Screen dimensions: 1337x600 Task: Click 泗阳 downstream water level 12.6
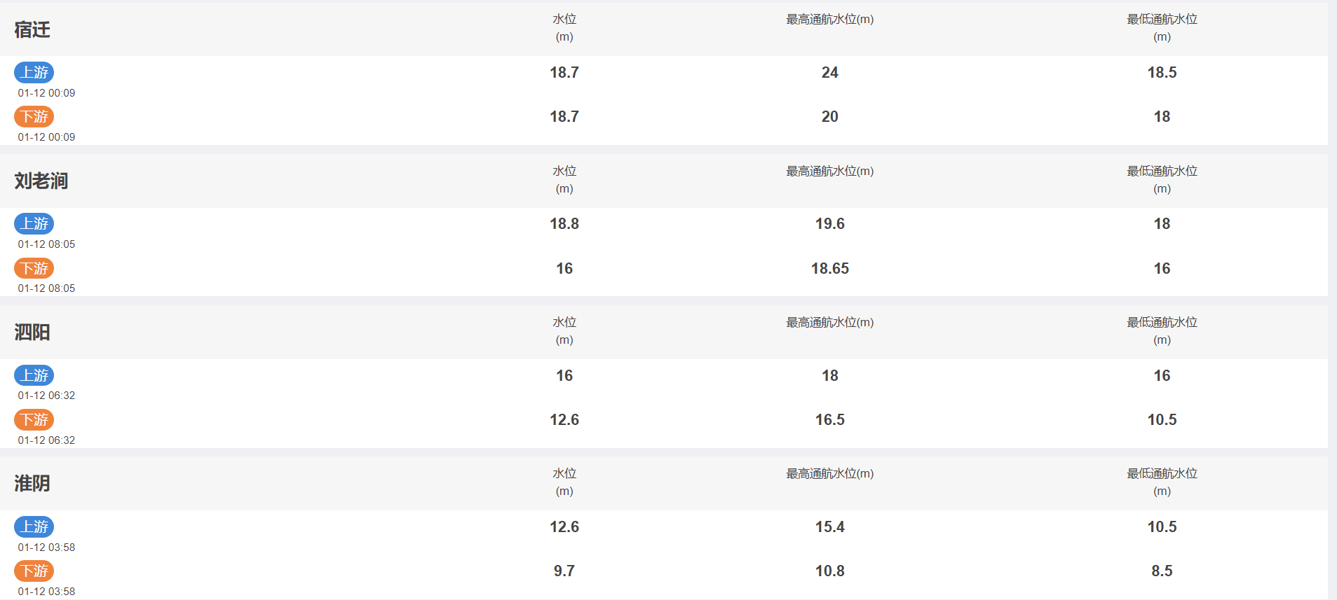tap(564, 419)
